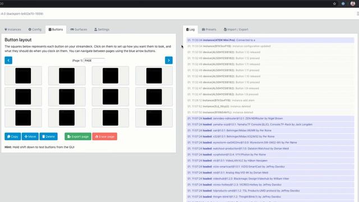Select the Analog Way VIO 4K loaded row

coord(270,173)
